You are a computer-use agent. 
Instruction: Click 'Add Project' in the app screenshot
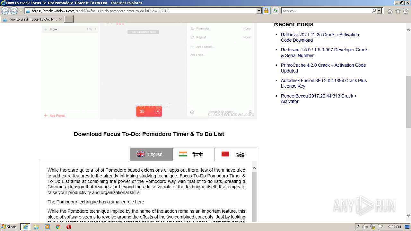[x=55, y=116]
